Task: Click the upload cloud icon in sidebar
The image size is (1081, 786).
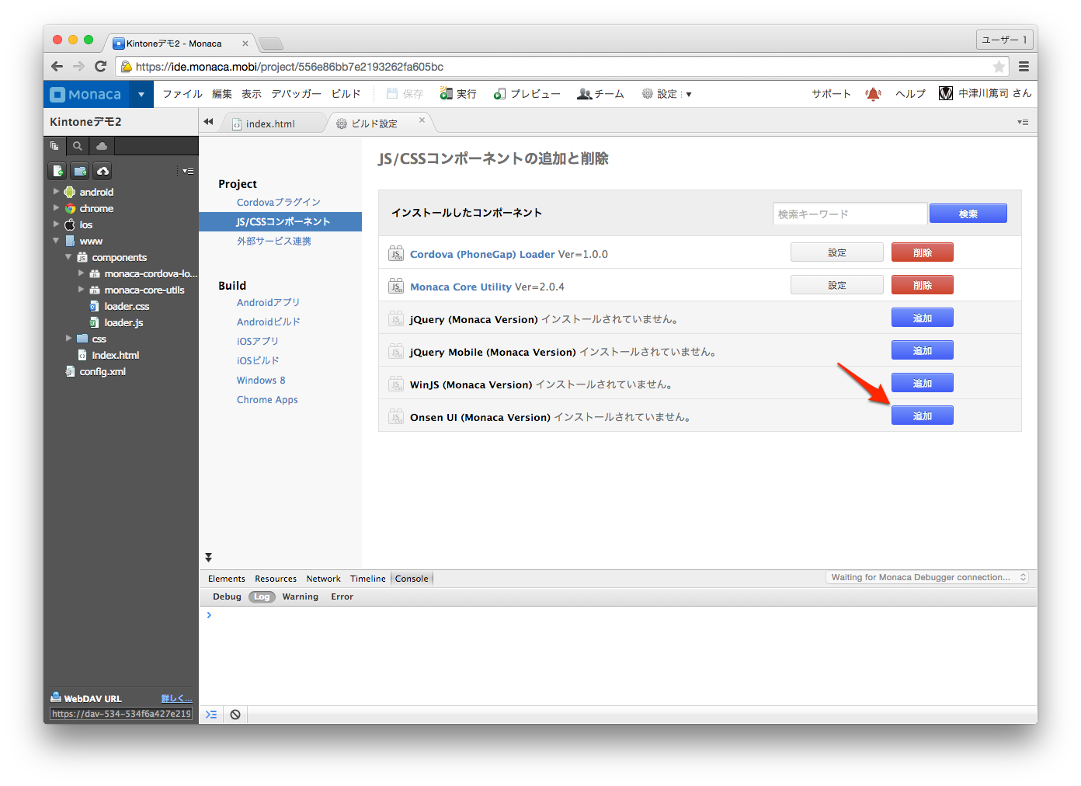Action: pos(103,171)
